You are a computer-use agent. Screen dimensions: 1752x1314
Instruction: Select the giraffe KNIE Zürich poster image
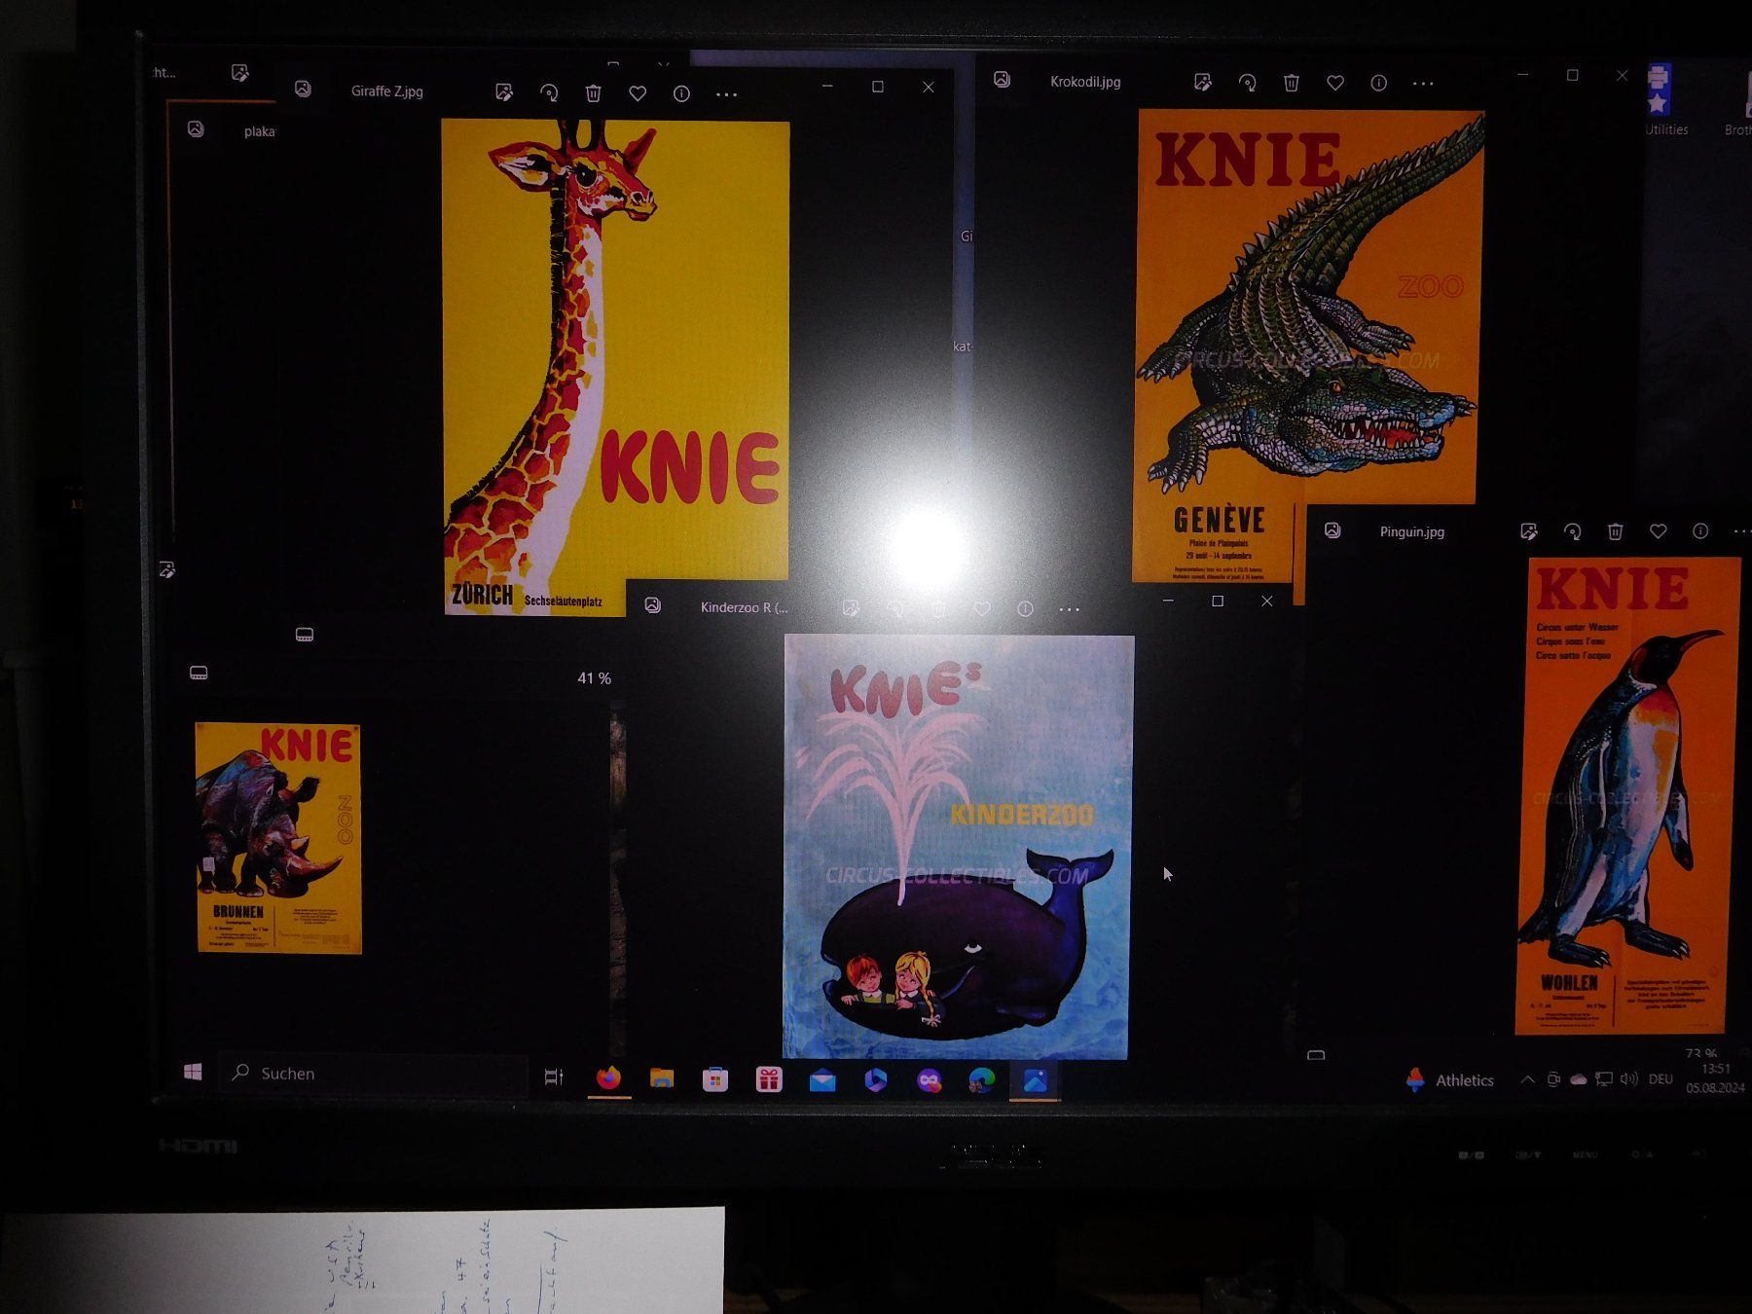click(615, 368)
